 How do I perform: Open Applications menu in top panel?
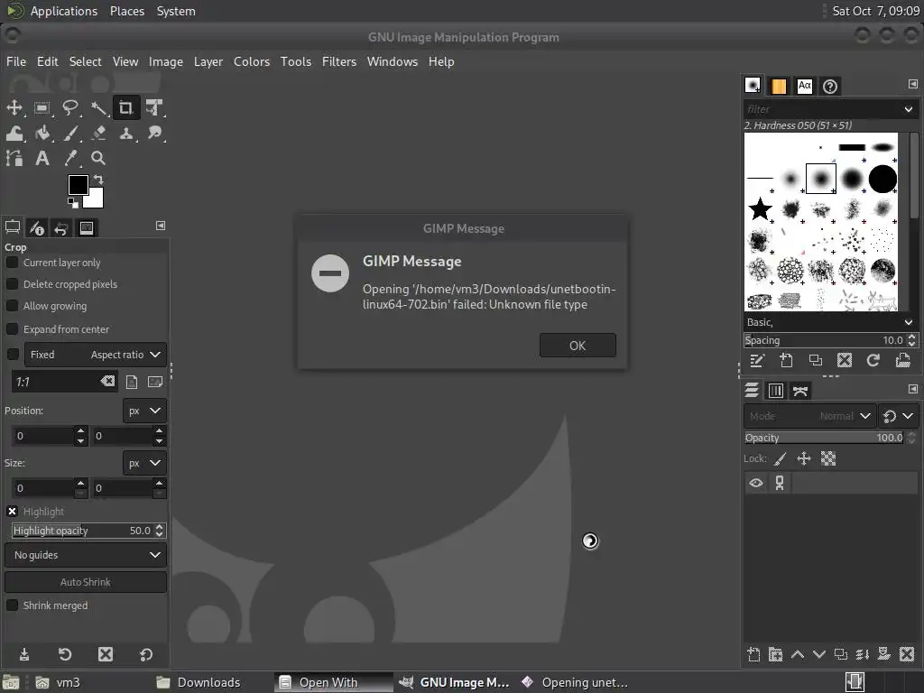64,11
